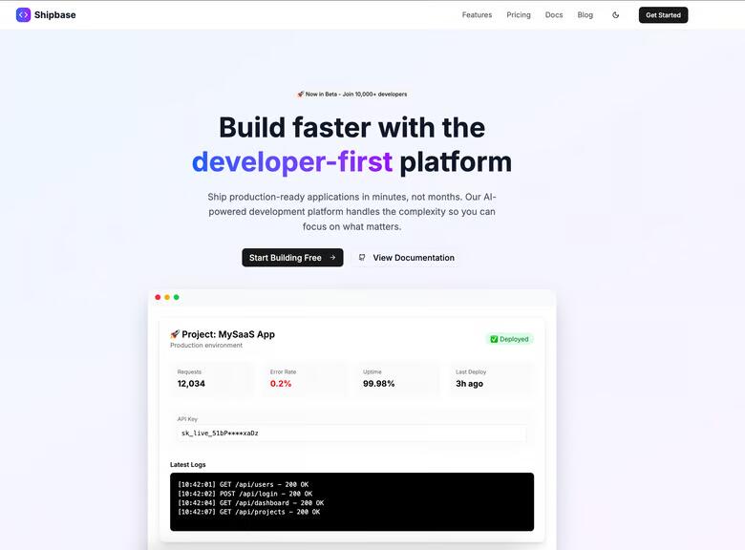Image resolution: width=745 pixels, height=550 pixels.
Task: Click log line GET /api/users
Action: coord(244,484)
